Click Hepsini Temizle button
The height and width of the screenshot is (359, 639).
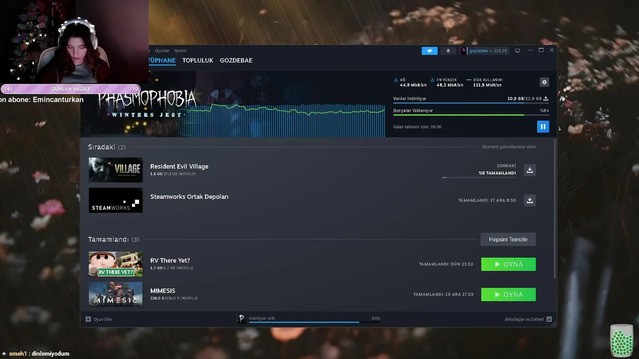(508, 239)
